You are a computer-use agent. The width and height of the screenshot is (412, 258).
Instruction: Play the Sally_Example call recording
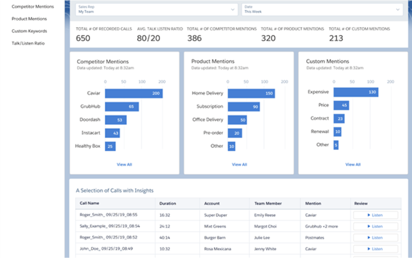point(375,226)
